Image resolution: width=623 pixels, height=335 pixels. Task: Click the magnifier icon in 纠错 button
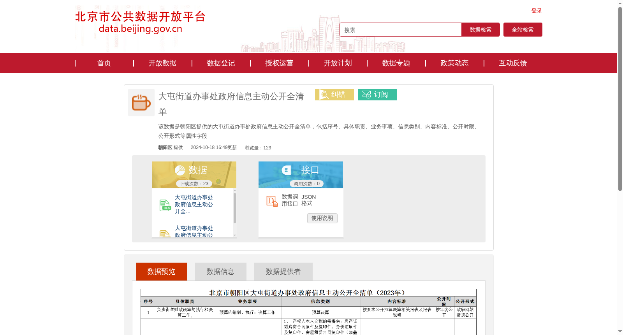point(324,95)
